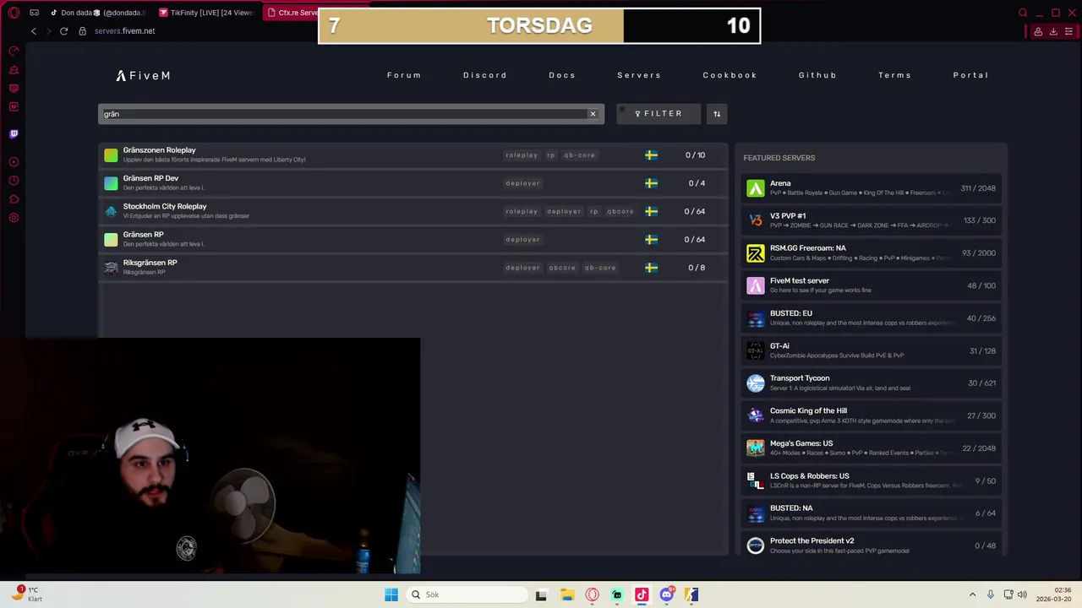Open browser downloads icon in toolbar
This screenshot has width=1082, height=608.
point(1053,31)
